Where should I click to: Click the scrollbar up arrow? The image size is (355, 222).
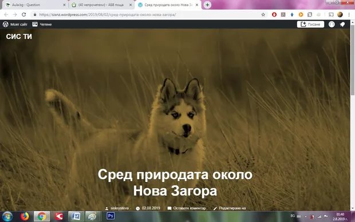point(353,22)
